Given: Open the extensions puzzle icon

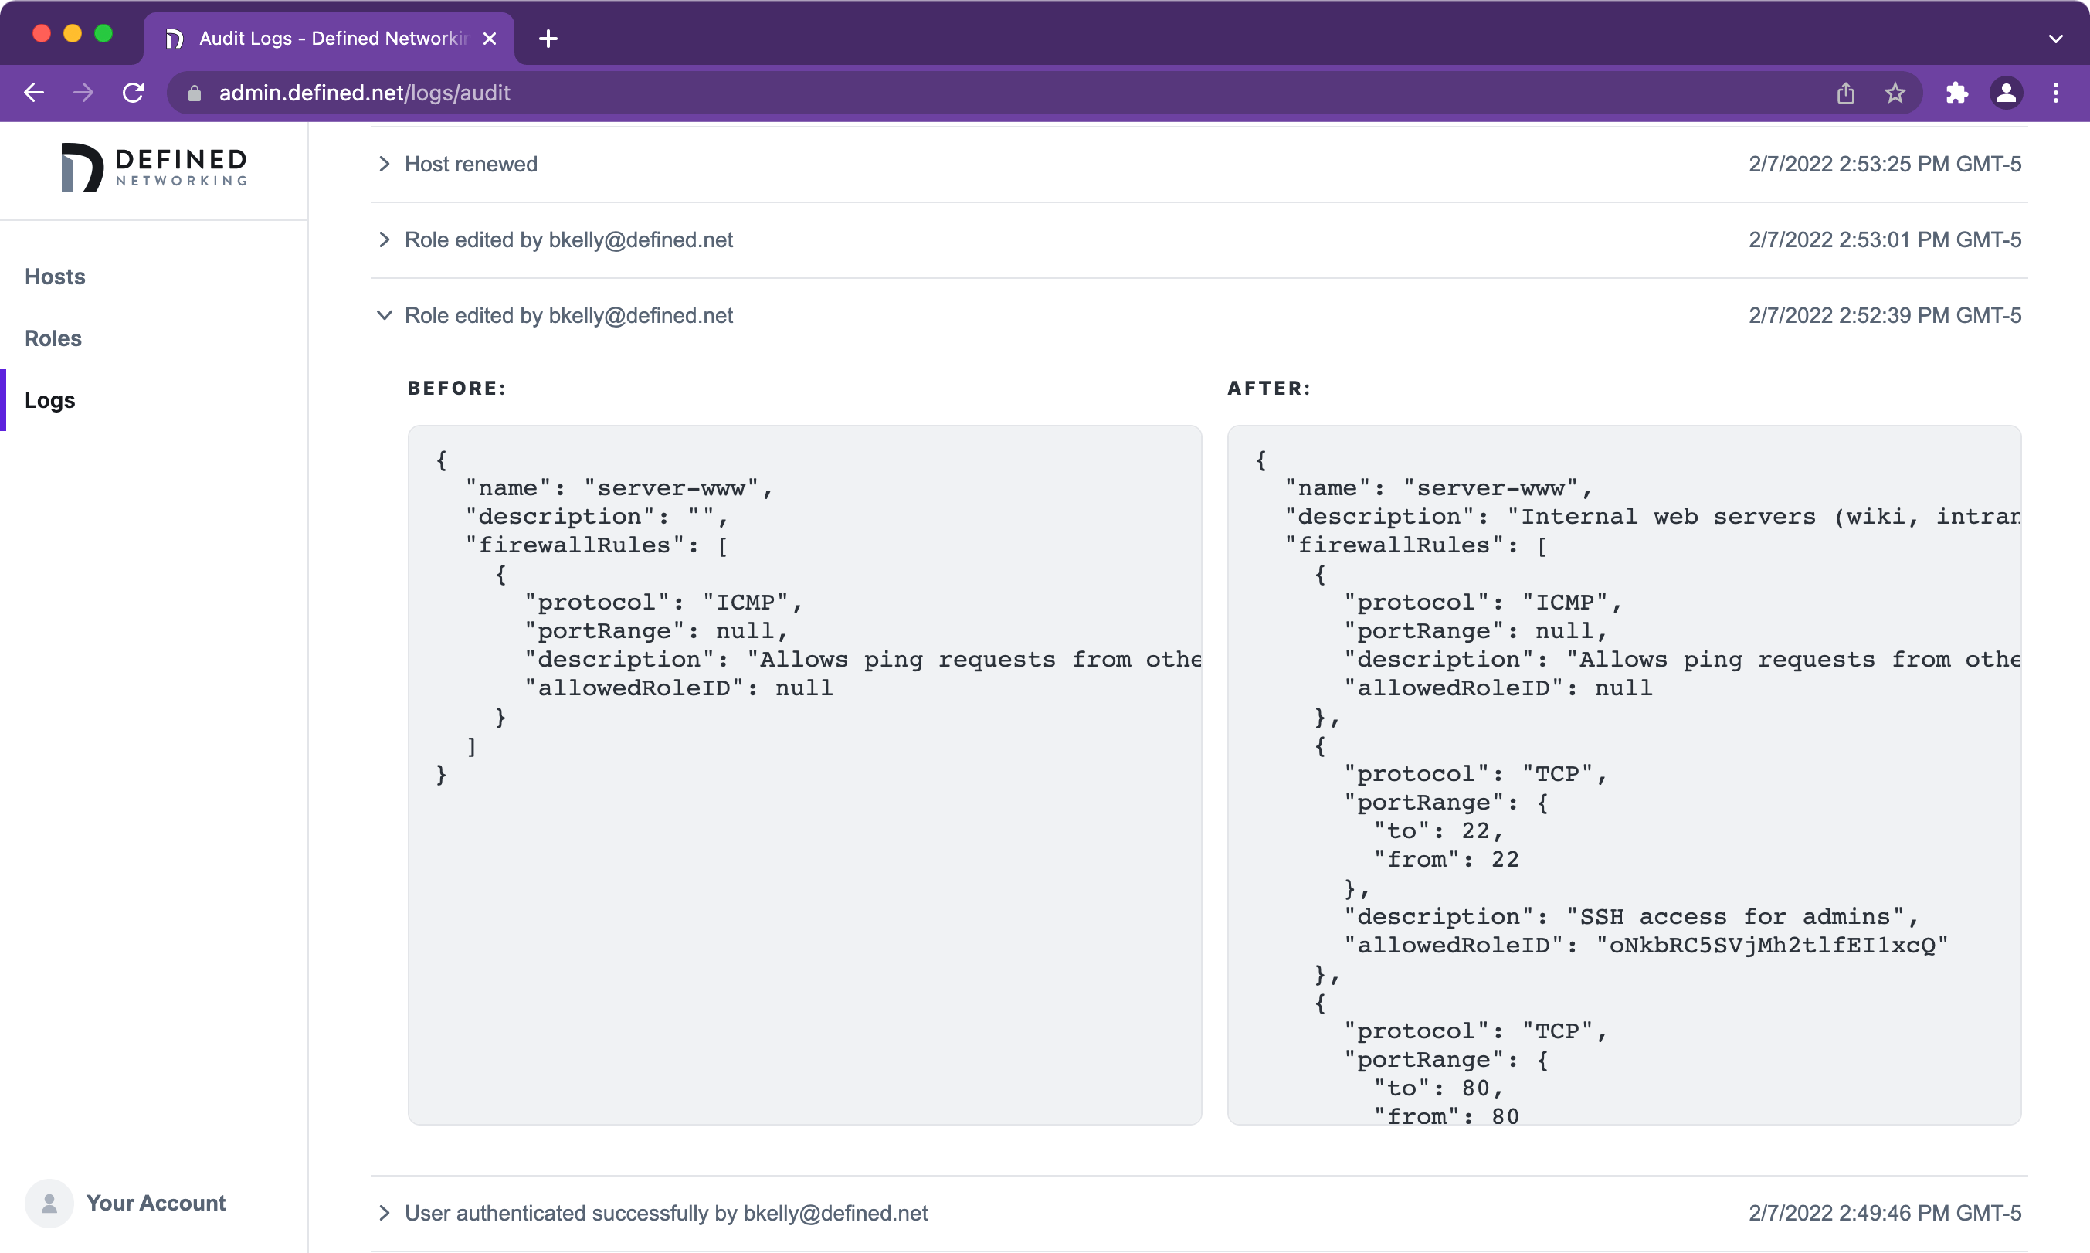Looking at the screenshot, I should (x=1956, y=93).
